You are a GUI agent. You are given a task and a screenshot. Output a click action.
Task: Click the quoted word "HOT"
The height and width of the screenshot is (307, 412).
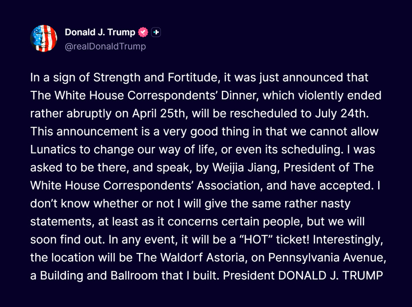point(256,240)
